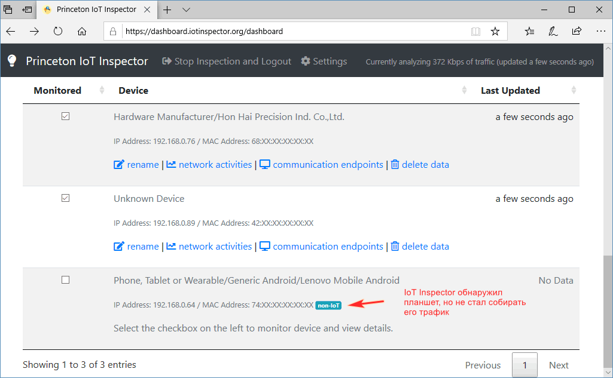
Task: Select the Hon Hai Precision device name
Action: coord(229,117)
